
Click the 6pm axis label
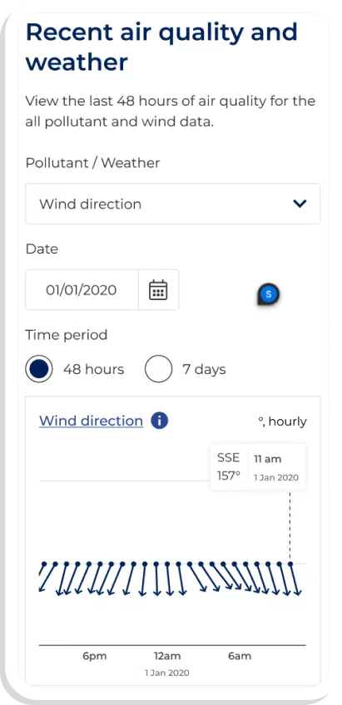click(x=95, y=656)
